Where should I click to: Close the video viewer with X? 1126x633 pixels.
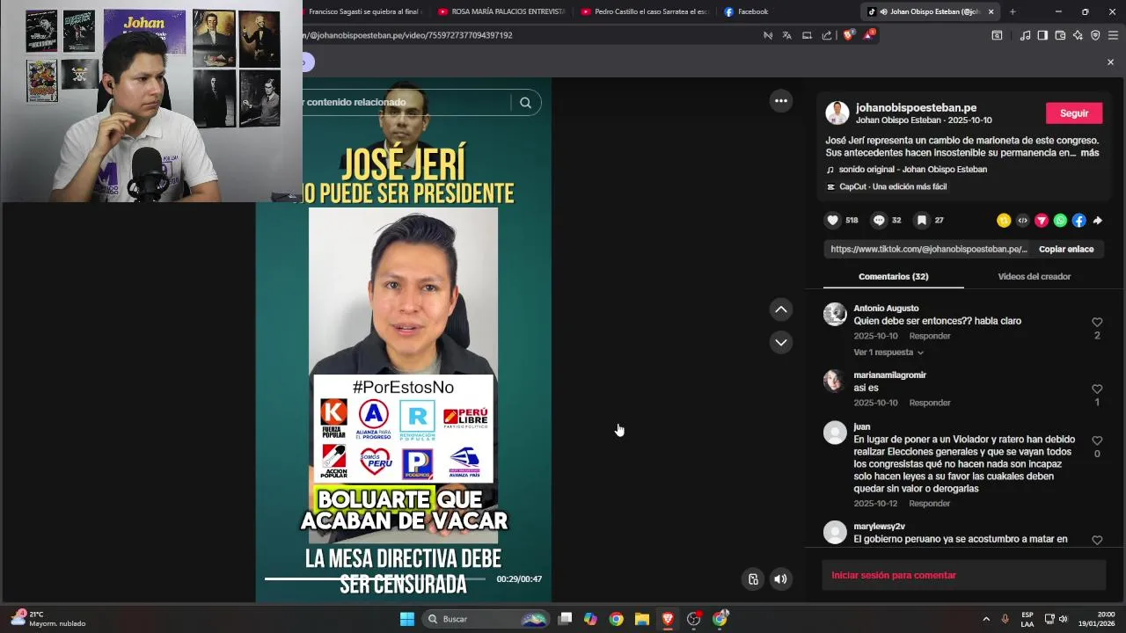pos(1110,62)
